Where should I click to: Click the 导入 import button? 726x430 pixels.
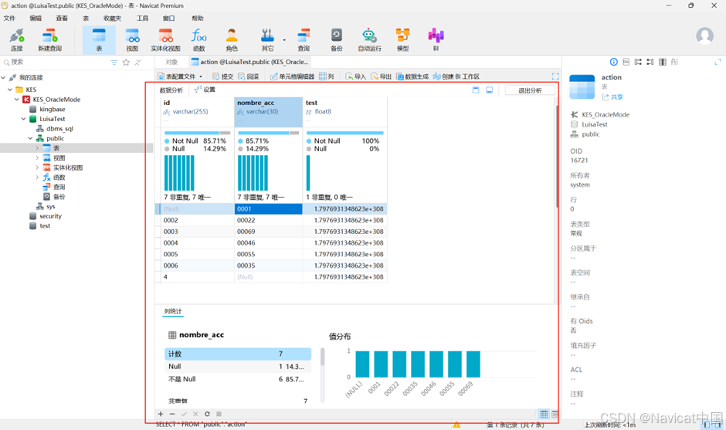point(355,76)
